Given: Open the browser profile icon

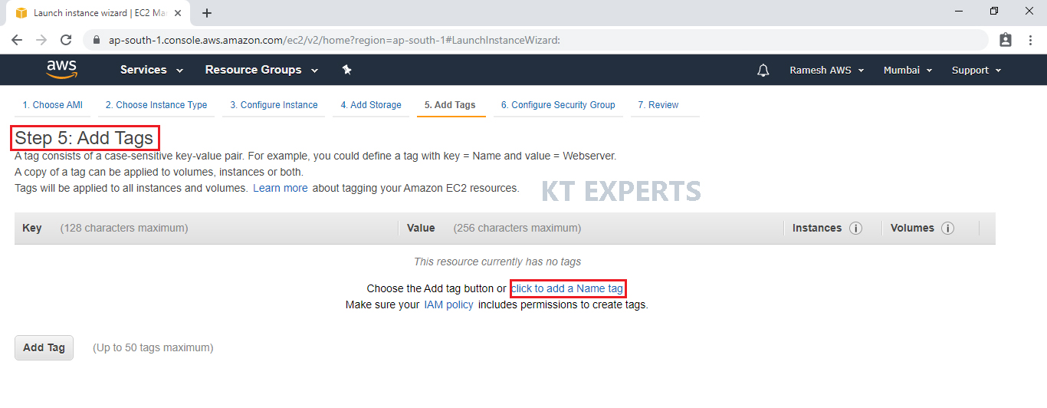Looking at the screenshot, I should click(x=1006, y=40).
